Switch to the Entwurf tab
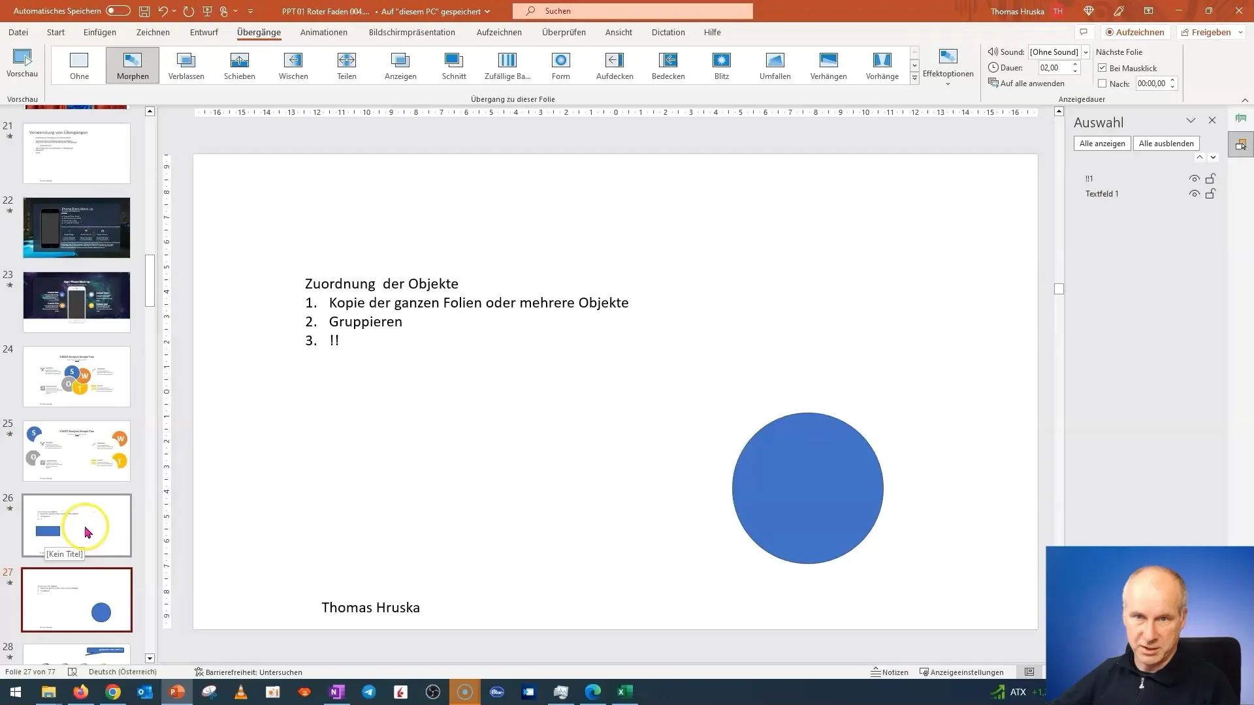The height and width of the screenshot is (705, 1254). [x=204, y=32]
